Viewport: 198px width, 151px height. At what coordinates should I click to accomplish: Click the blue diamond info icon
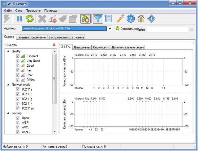[x=151, y=19]
